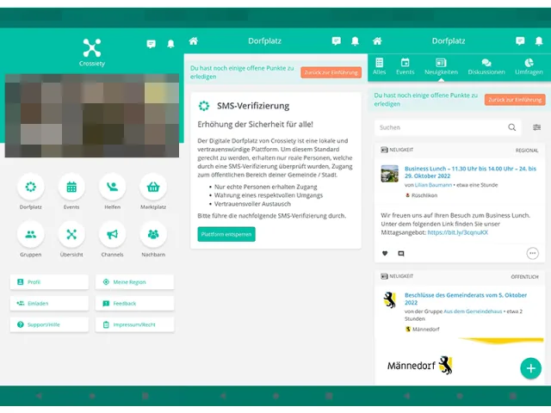Open Beschlüsse des Gemeinderats post title

coord(466,299)
